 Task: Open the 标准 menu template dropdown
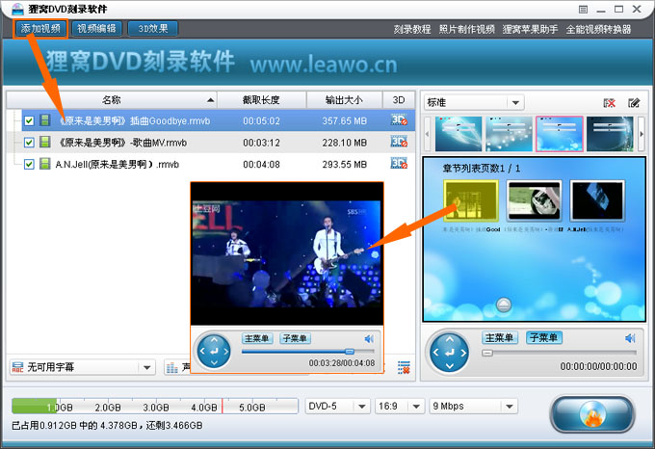(x=474, y=102)
